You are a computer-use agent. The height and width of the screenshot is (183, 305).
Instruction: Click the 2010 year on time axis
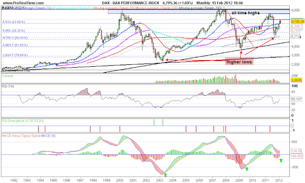point(253,180)
